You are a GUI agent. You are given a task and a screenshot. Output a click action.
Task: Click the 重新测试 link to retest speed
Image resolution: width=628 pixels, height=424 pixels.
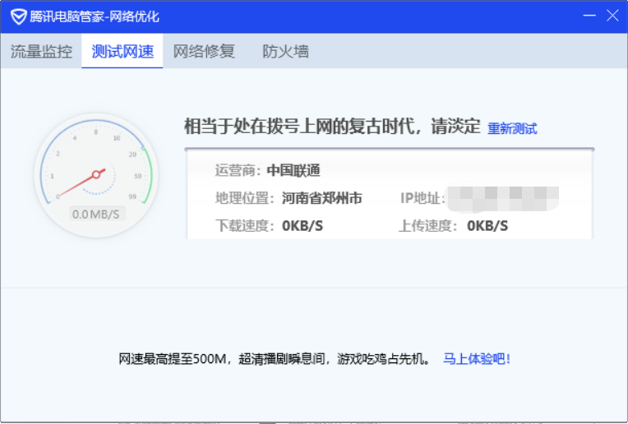pyautogui.click(x=512, y=128)
